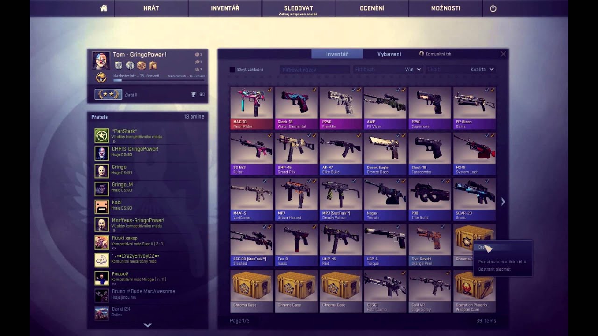This screenshot has height=336, width=598.
Task: Select MAC-10 Neon Rider item
Action: point(251,108)
